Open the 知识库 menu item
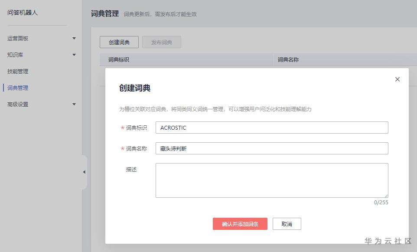This screenshot has width=417, height=252. pos(15,55)
